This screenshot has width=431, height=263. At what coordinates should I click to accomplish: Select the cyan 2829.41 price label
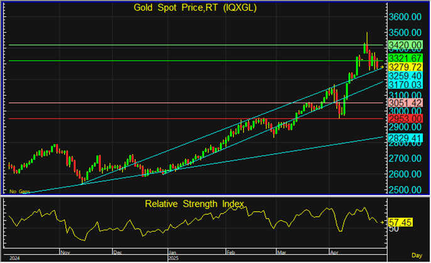point(405,137)
